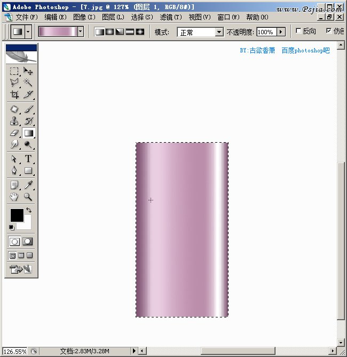Choose angle gradient style

click(x=120, y=32)
